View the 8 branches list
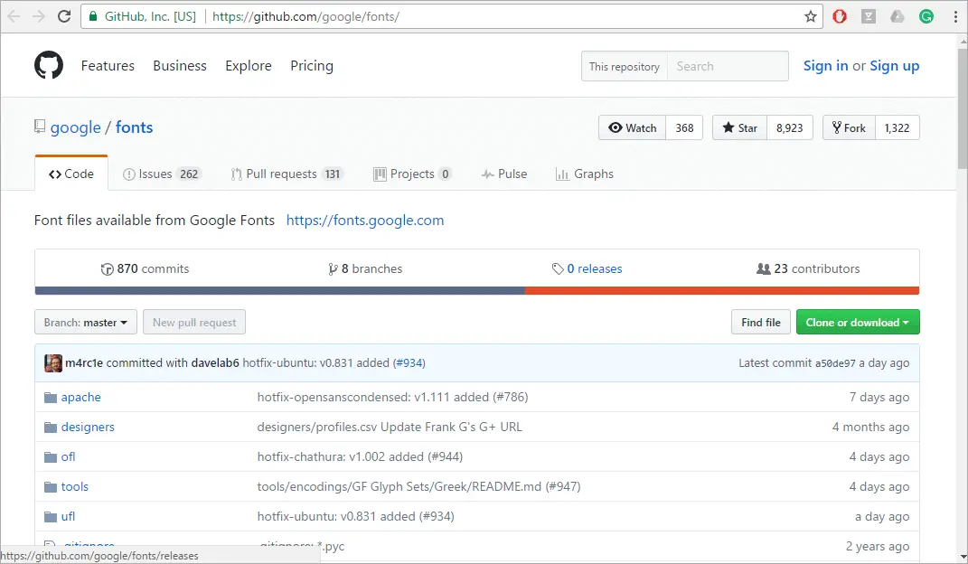The width and height of the screenshot is (968, 564). 365,269
